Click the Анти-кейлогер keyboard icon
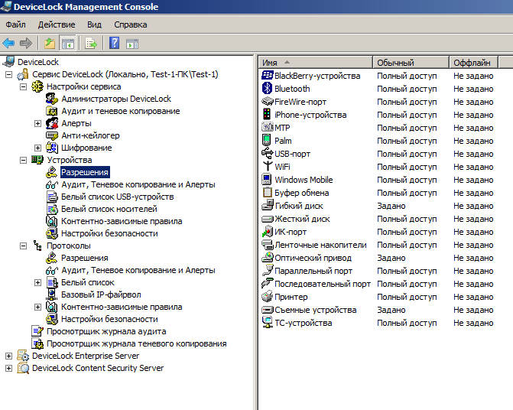 click(52, 135)
